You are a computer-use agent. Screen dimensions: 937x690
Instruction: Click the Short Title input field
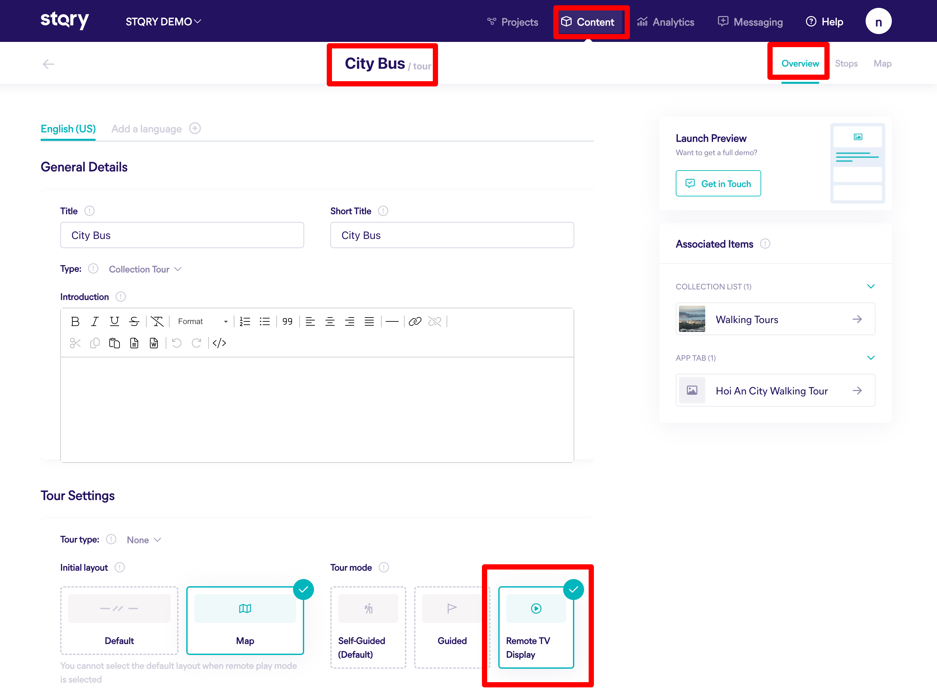point(452,235)
